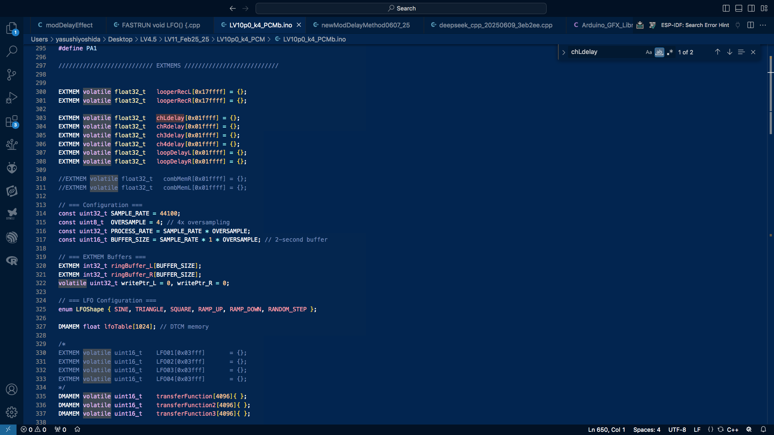Switch to newModDelayMethod0607_25 tab
The height and width of the screenshot is (435, 774).
[x=365, y=25]
